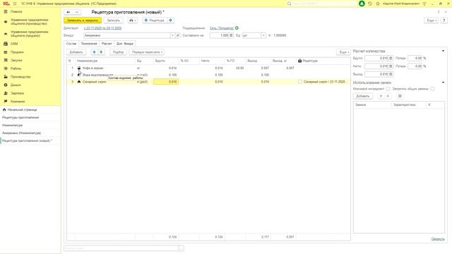Click the Свернуть link at bottom right
The width and height of the screenshot is (452, 254).
pyautogui.click(x=438, y=239)
